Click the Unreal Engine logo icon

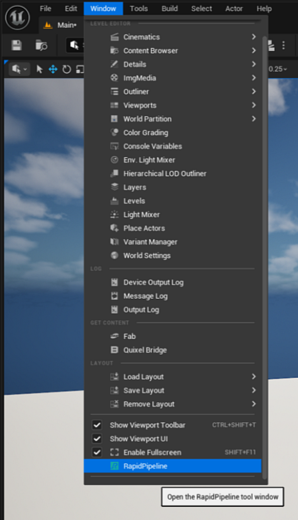pyautogui.click(x=18, y=18)
